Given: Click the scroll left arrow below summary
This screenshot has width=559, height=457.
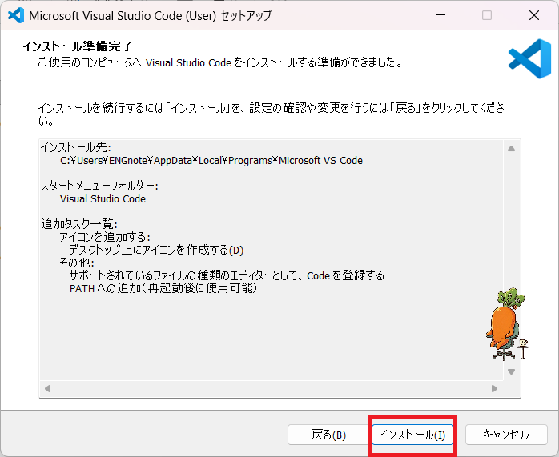Looking at the screenshot, I should click(47, 388).
